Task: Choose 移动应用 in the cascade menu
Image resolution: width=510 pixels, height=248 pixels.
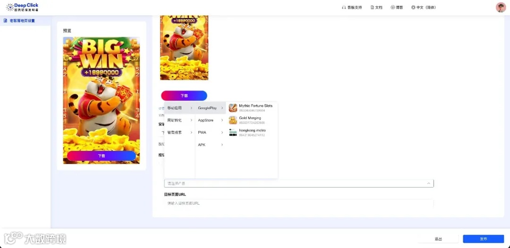Action: (179, 108)
